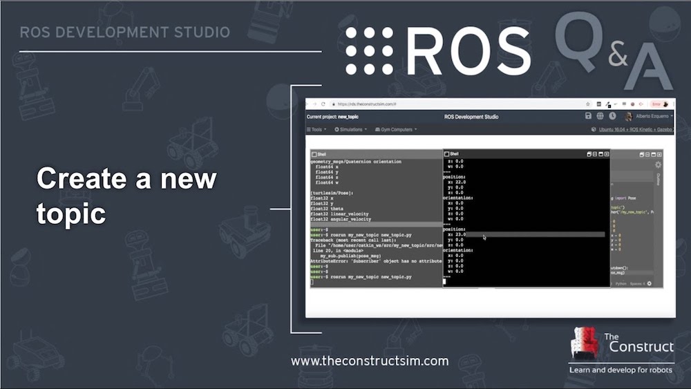
Task: Click the float32 angular_velocity line
Action: click(341, 220)
